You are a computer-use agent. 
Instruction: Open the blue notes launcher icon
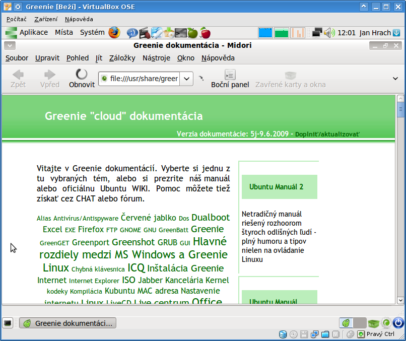157,33
